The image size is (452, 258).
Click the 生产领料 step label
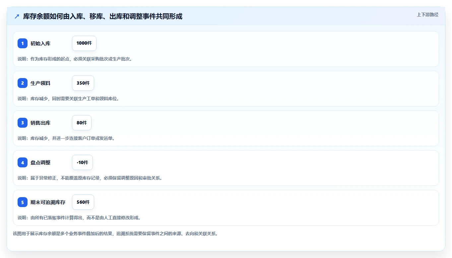(40, 83)
